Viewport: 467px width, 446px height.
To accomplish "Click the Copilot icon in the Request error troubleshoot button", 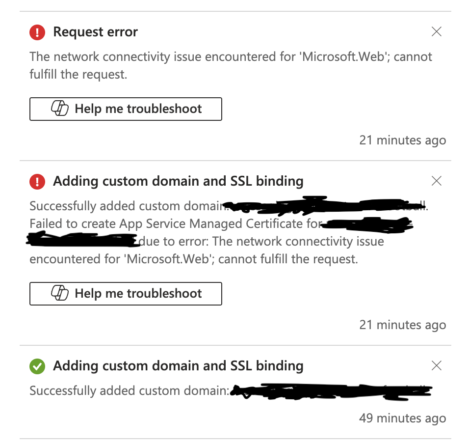I will 59,108.
